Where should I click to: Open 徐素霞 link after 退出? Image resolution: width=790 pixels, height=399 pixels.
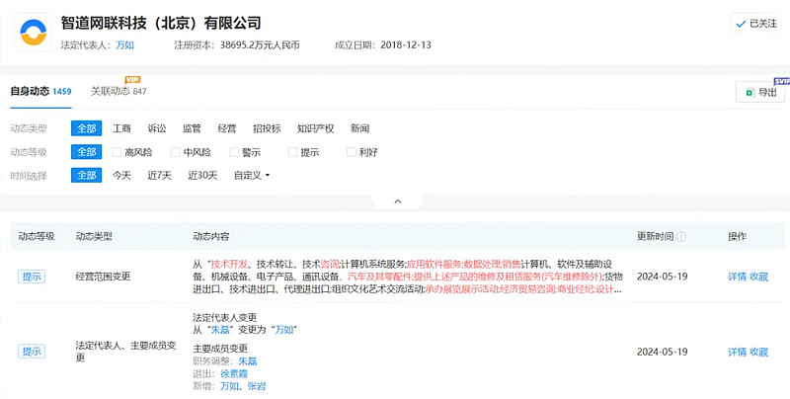point(234,373)
